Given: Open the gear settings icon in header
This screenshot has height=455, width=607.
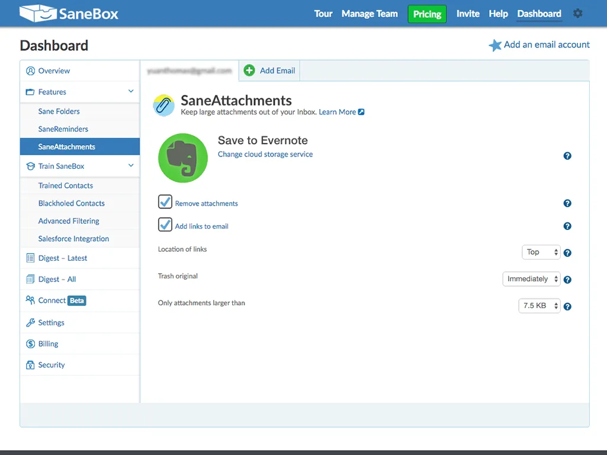Looking at the screenshot, I should (x=577, y=14).
